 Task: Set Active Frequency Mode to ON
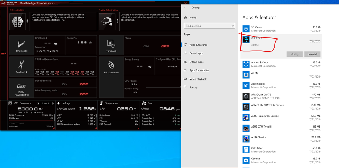click(x=65, y=94)
